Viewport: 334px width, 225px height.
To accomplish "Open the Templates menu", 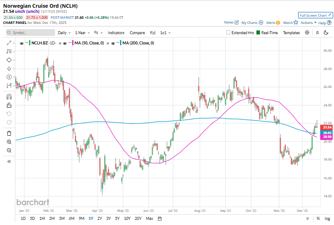I will 291,32.
